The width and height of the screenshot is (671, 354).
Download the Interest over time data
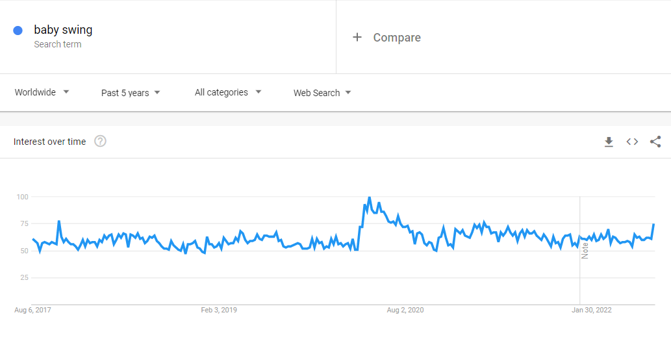609,142
